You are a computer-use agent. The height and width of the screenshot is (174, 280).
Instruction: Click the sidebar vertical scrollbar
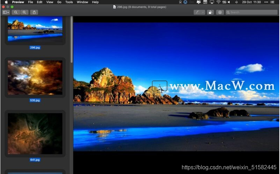tap(71, 40)
